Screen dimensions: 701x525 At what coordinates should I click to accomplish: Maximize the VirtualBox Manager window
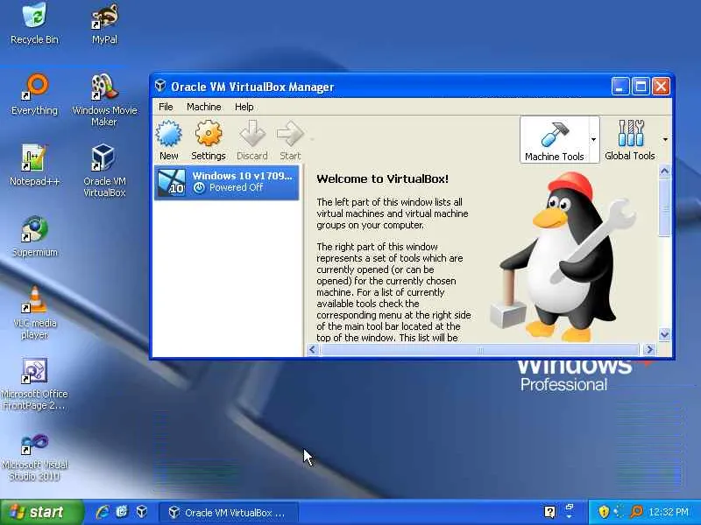click(641, 86)
